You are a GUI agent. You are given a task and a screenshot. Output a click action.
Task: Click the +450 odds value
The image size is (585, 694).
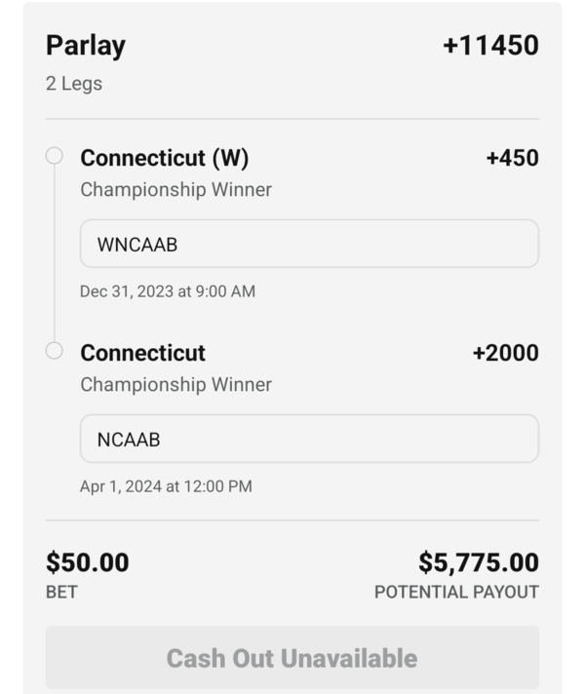[513, 158]
